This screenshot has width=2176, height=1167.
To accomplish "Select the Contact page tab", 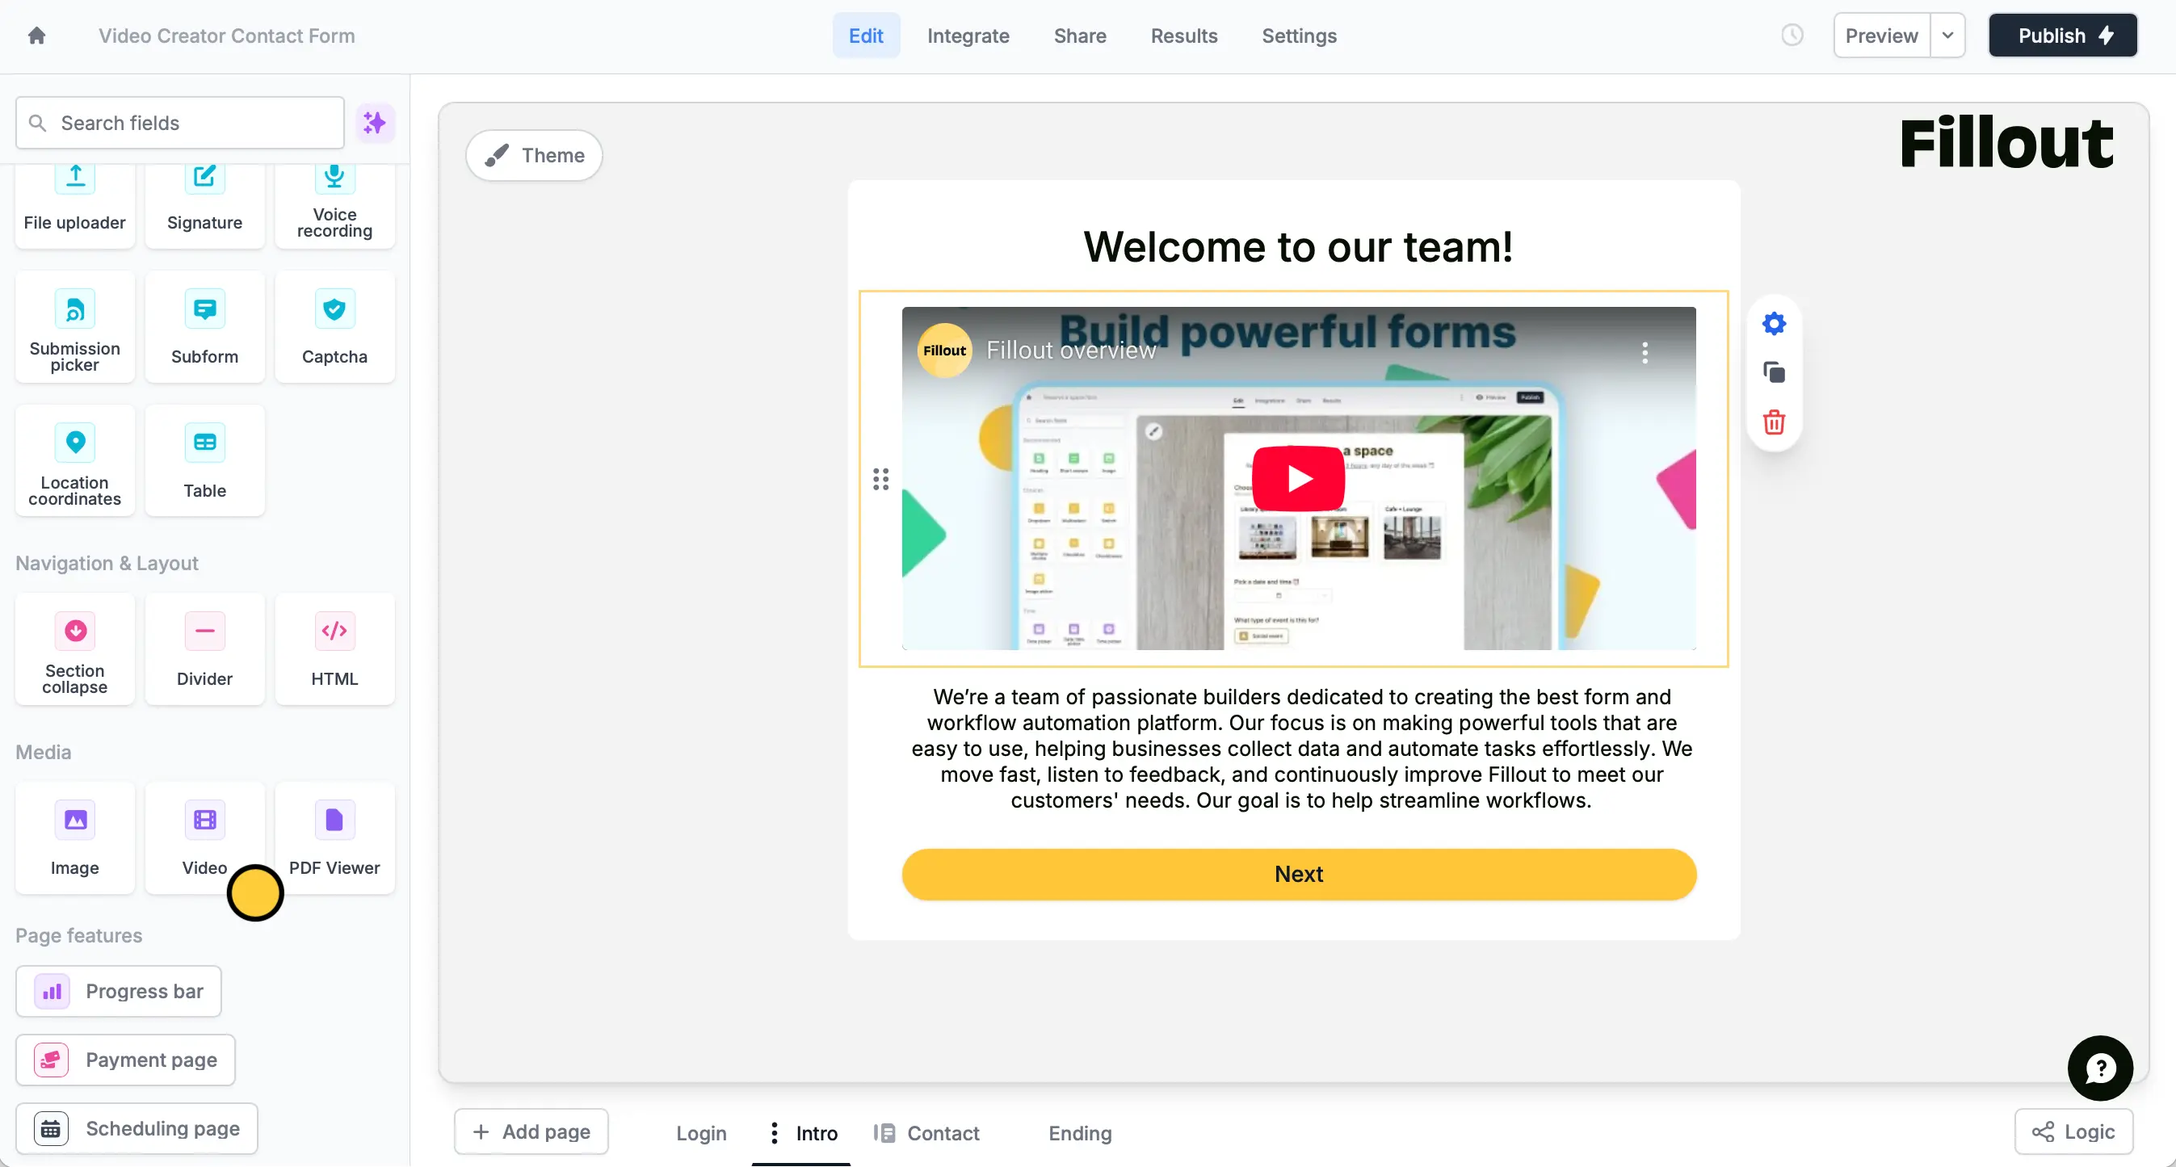I will tap(926, 1133).
